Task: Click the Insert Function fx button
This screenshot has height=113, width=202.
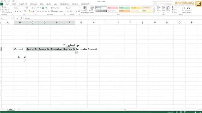Action: (21, 18)
